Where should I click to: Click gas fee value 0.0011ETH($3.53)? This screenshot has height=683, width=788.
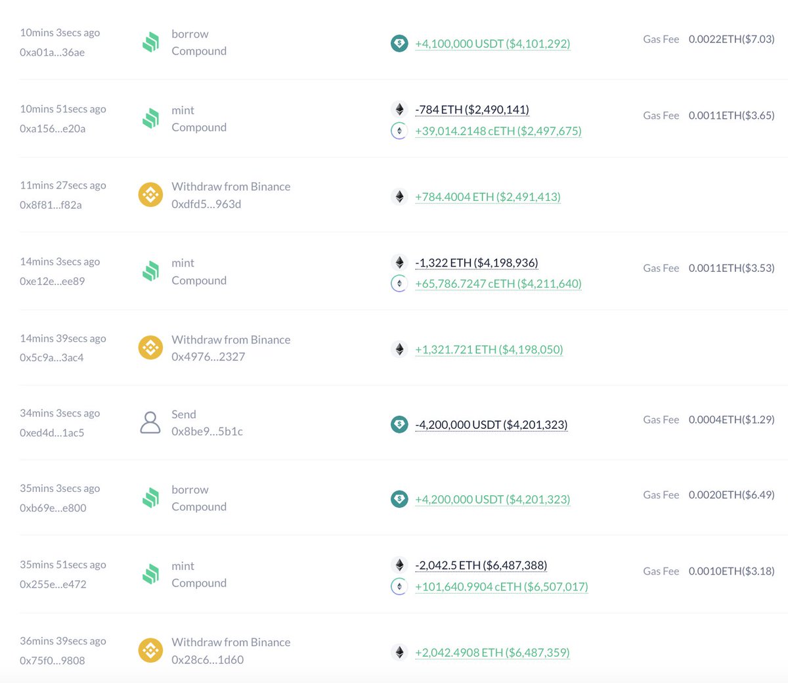point(732,268)
